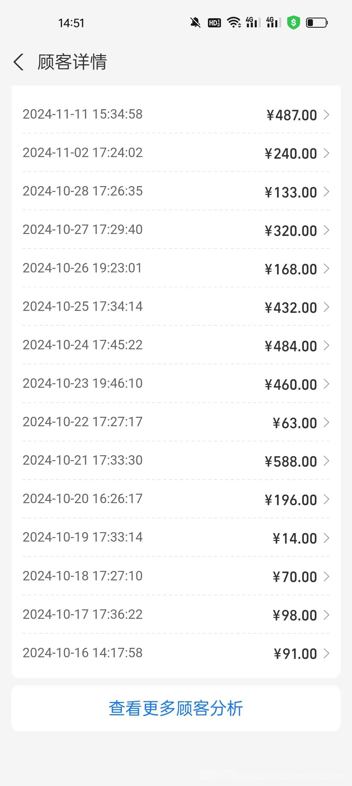Expand the ¥487.00 order chevron

(x=326, y=115)
